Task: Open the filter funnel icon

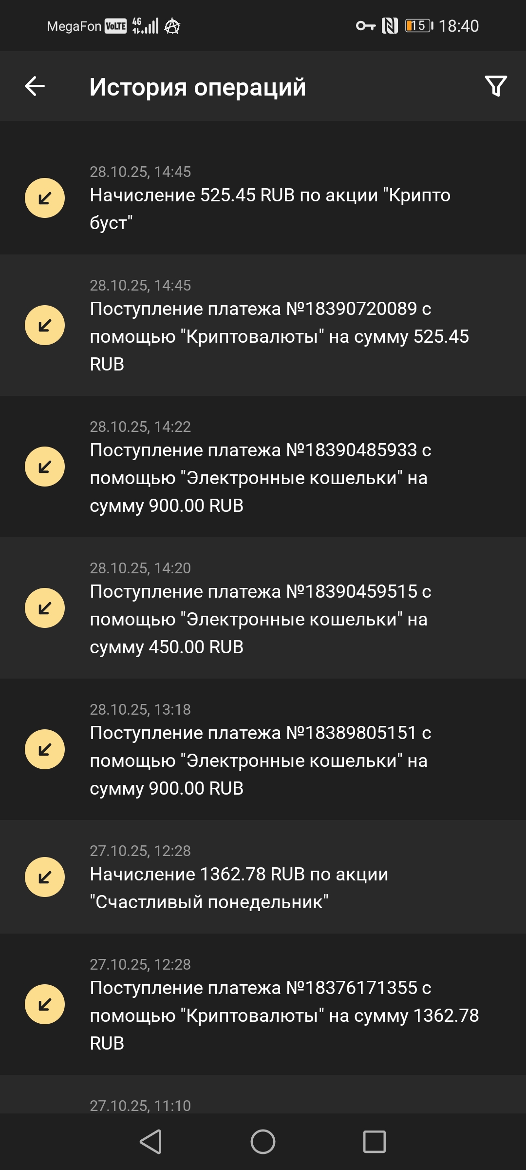Action: pyautogui.click(x=496, y=86)
